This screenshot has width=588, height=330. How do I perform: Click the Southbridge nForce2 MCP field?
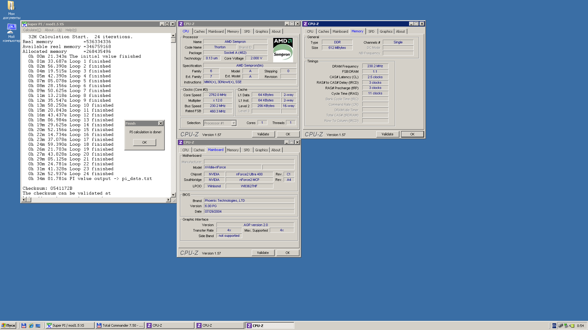click(249, 180)
